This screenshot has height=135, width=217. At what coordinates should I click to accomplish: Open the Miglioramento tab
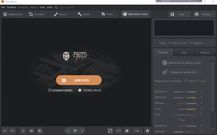click(13, 14)
